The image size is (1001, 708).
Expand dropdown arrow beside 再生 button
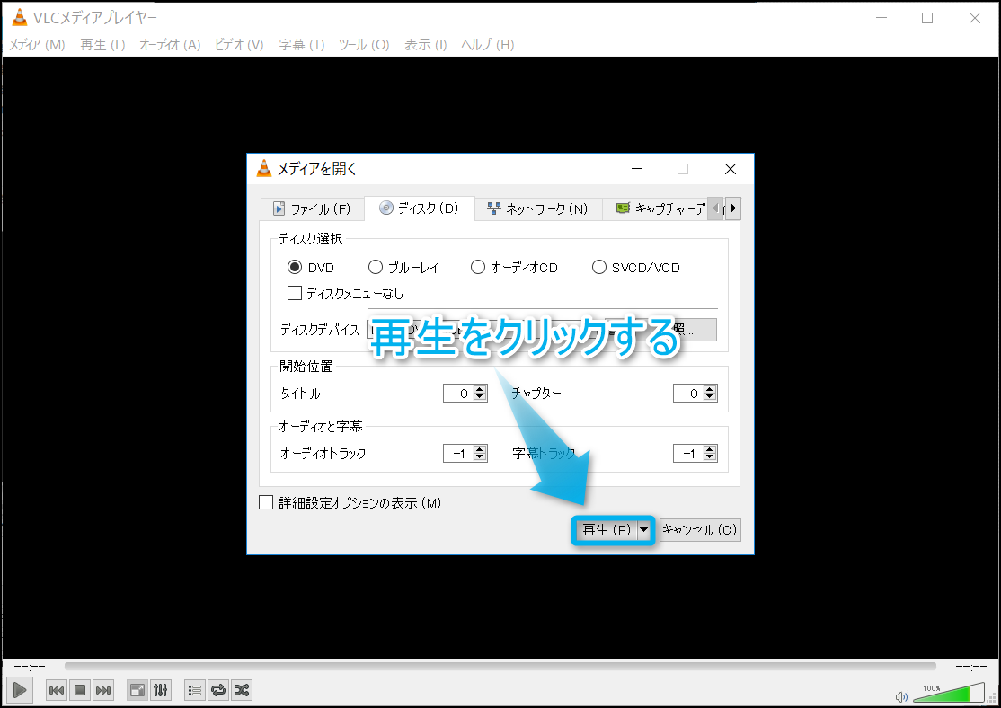[x=643, y=530]
